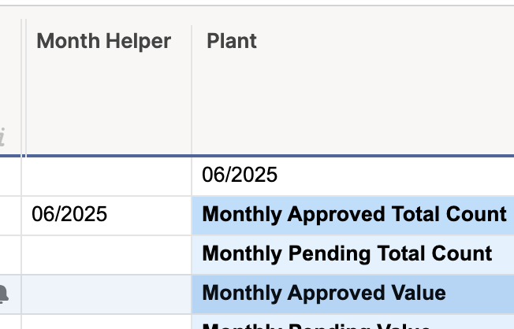Click the row indicator cell left of the Pending Total Count row
514x329 pixels.
10,255
